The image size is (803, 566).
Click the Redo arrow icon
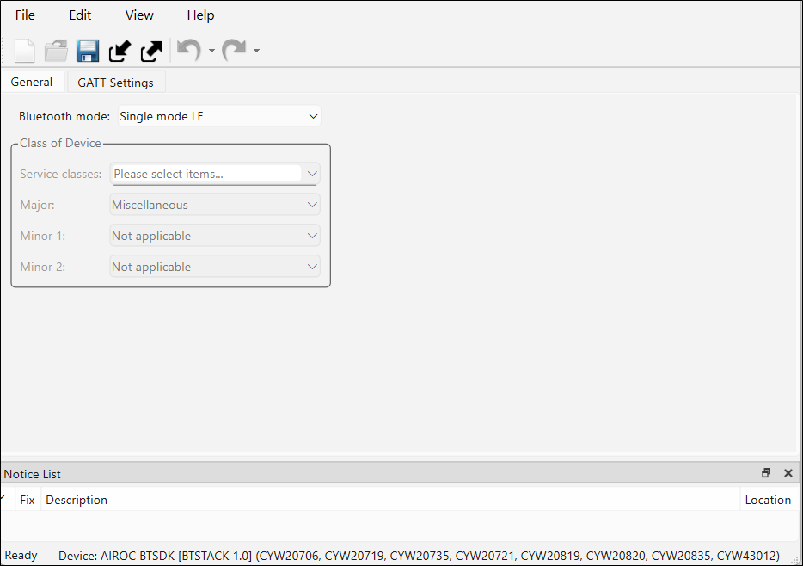coord(234,51)
